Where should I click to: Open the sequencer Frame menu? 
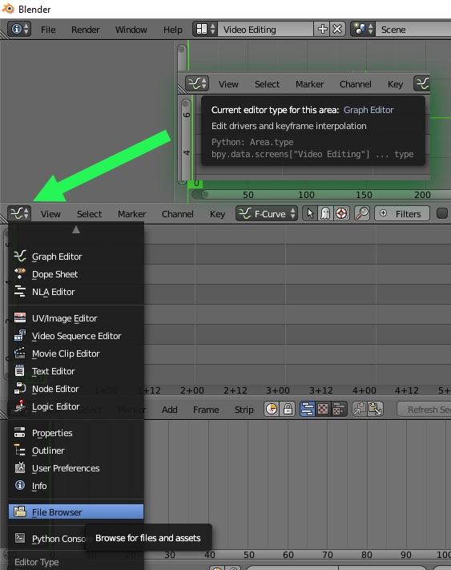point(206,410)
